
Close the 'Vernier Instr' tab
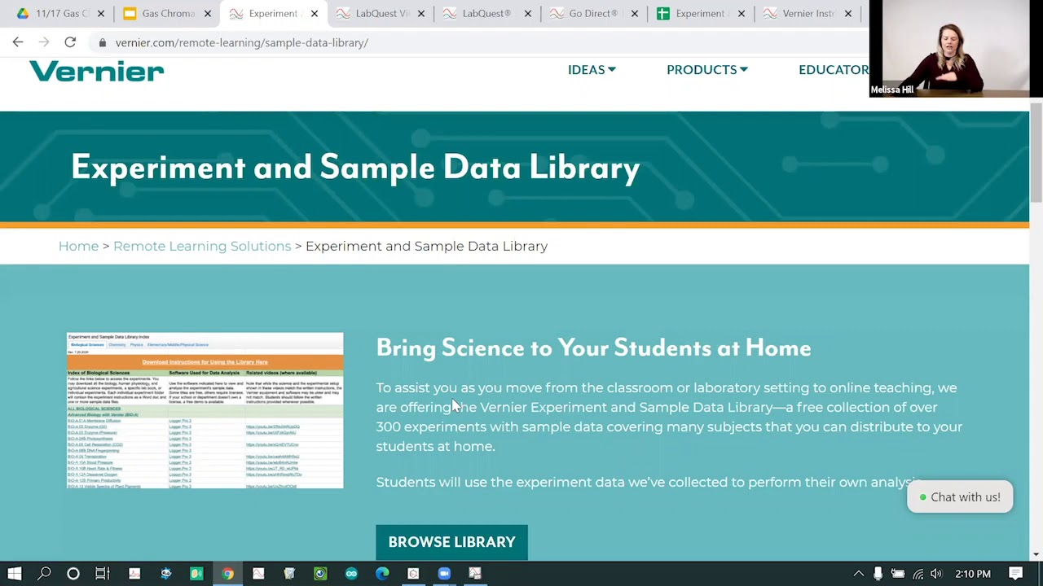(x=848, y=14)
